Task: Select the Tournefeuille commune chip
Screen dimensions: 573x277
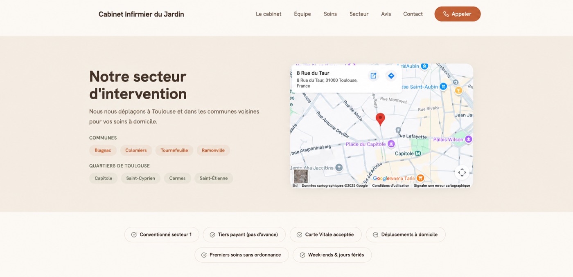Action: click(174, 150)
